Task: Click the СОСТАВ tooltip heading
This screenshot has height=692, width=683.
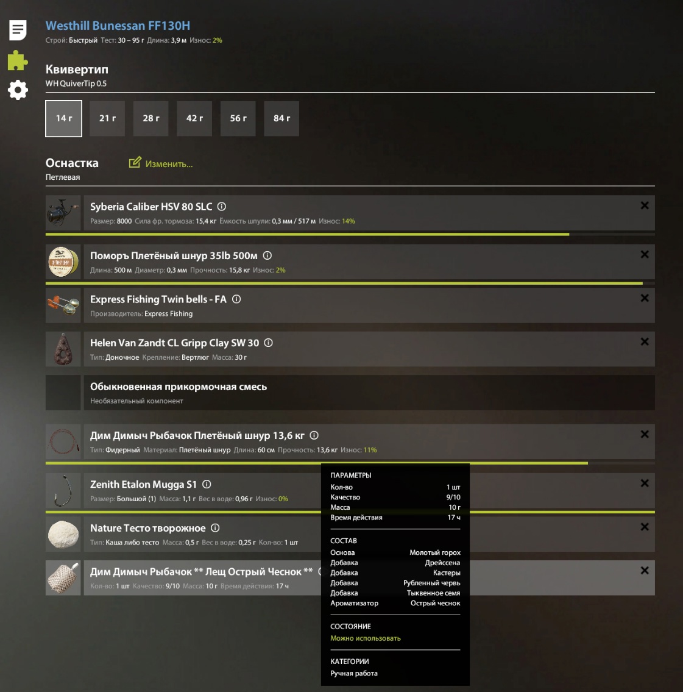Action: [344, 541]
